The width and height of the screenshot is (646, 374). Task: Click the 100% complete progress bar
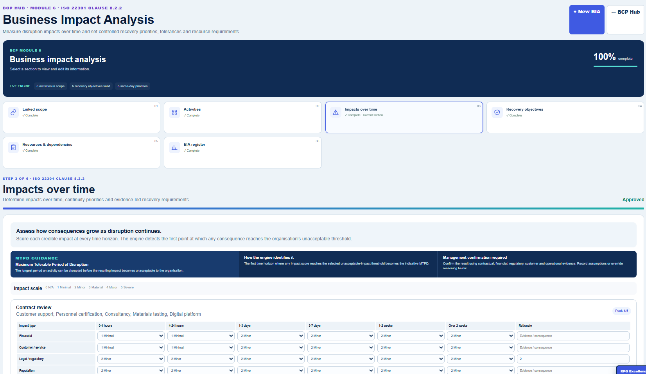tap(615, 66)
